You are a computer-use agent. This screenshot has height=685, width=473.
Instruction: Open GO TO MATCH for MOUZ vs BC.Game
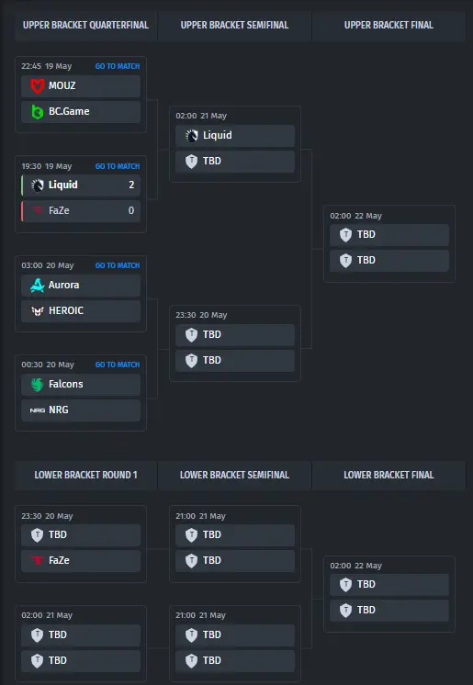[118, 66]
